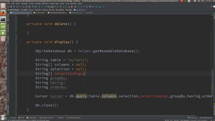Close the Cursor.java tab
The width and height of the screenshot is (215, 121).
[45, 13]
